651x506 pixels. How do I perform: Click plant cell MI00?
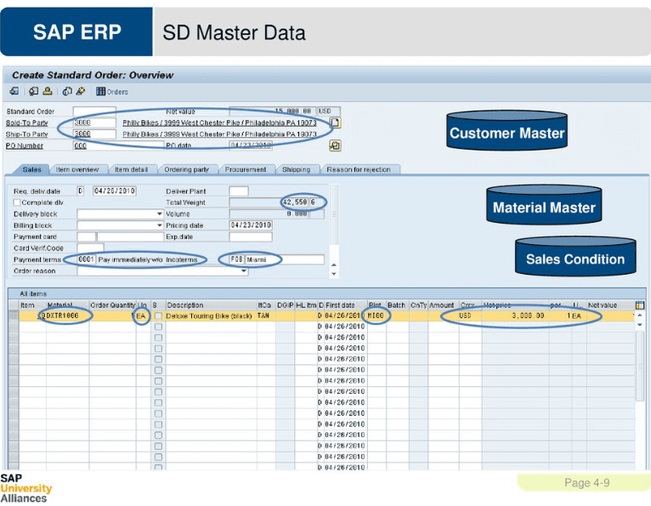376,316
